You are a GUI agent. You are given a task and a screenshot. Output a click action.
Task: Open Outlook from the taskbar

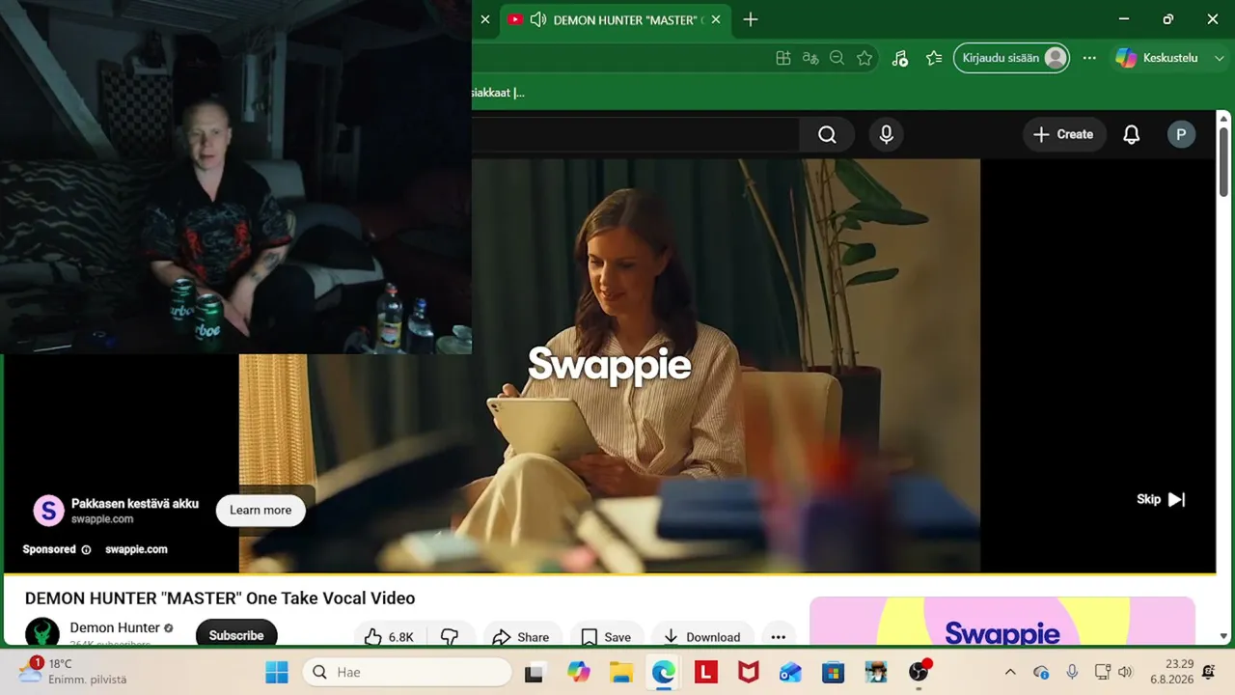pyautogui.click(x=790, y=672)
